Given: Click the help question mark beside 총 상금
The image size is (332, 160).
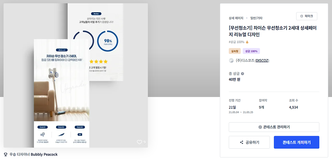Looking at the screenshot, I should pos(243,74).
